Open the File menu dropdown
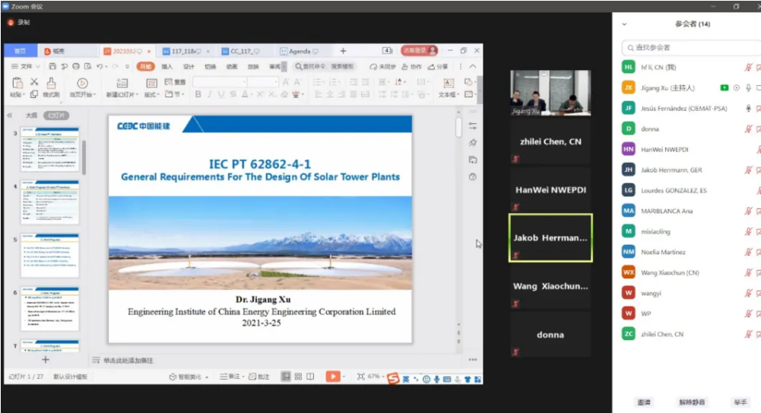Viewport: 761px width, 413px height. pyautogui.click(x=26, y=67)
